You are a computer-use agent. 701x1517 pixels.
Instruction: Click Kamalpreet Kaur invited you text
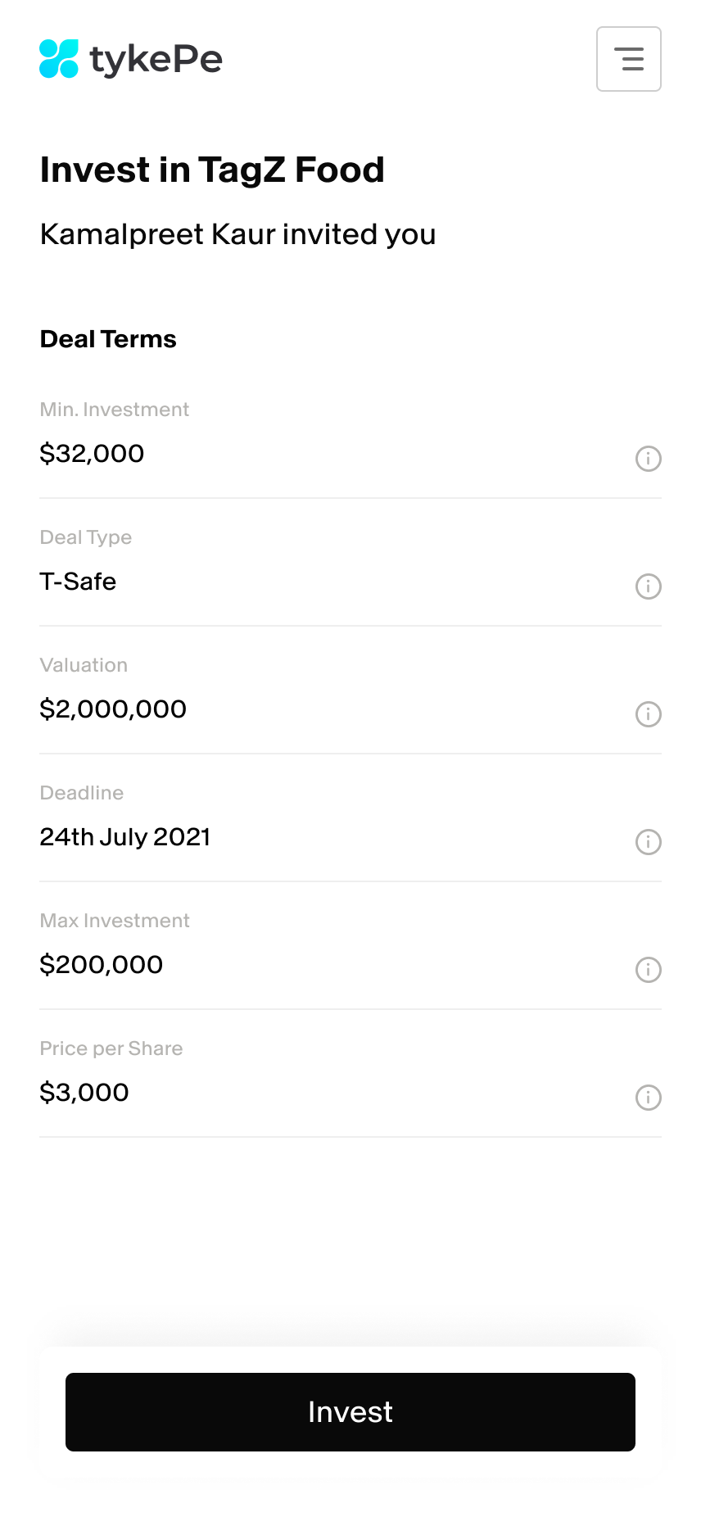237,234
